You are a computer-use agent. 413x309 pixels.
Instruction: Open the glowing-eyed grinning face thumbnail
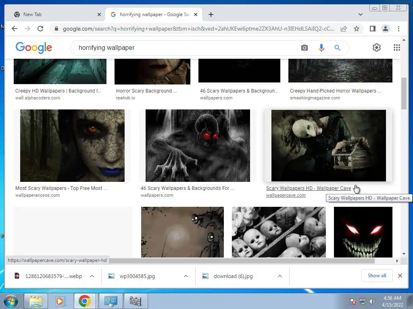click(x=363, y=232)
